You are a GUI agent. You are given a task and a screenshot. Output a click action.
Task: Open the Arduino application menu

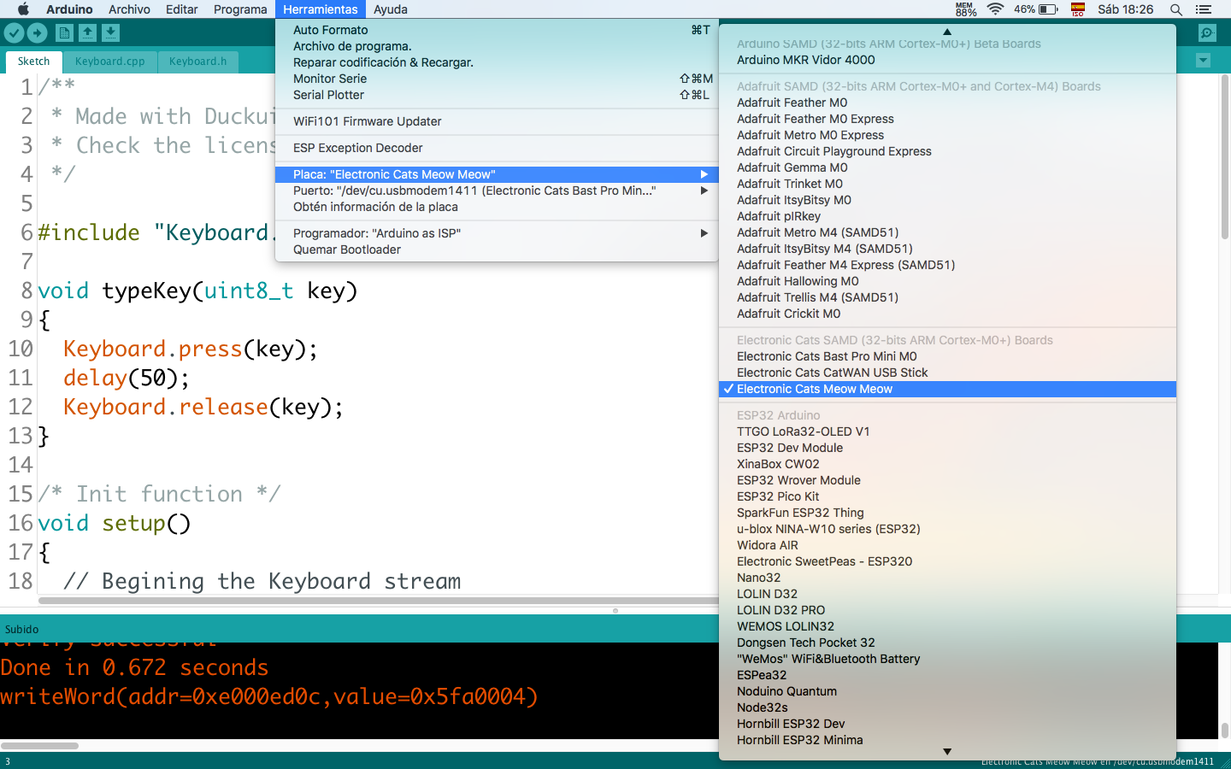[x=69, y=9]
